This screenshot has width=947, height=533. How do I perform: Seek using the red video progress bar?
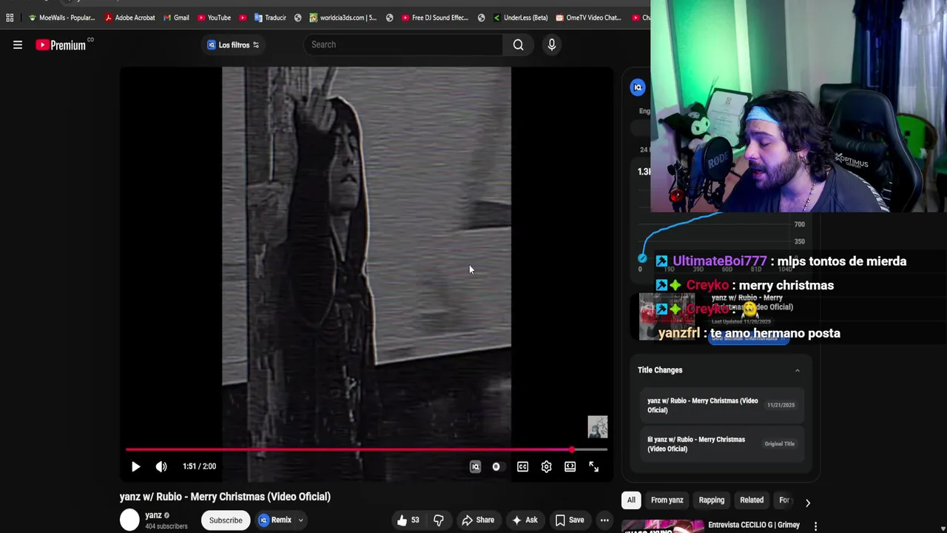coord(366,449)
